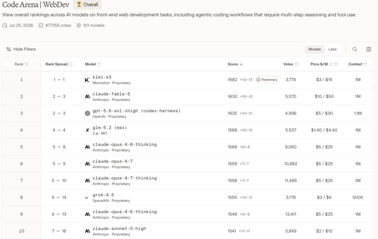Open the claude-sonnet-5-high model link

119,229
